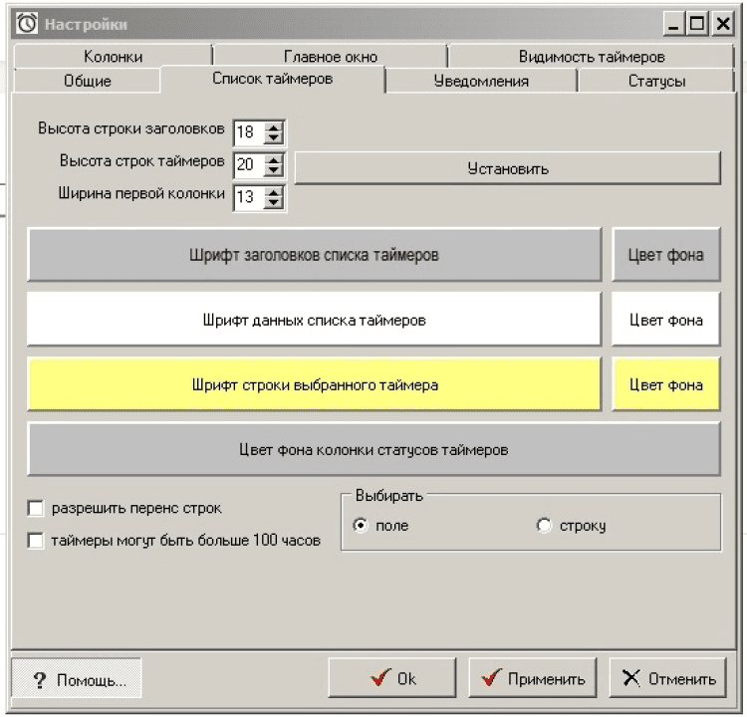Open the Статусы tab
747x717 pixels.
pos(656,80)
